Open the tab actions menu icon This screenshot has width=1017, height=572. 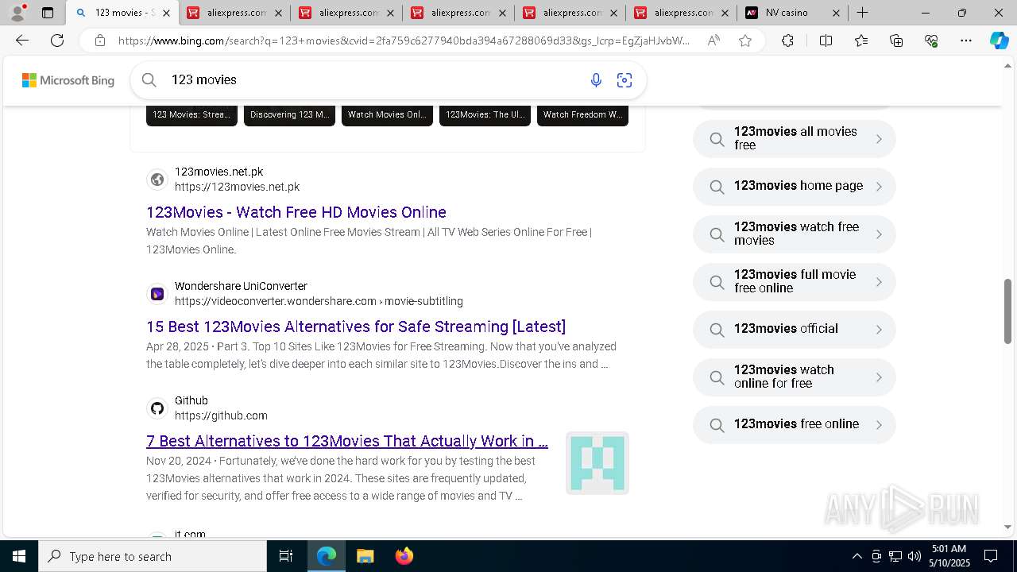[x=48, y=13]
